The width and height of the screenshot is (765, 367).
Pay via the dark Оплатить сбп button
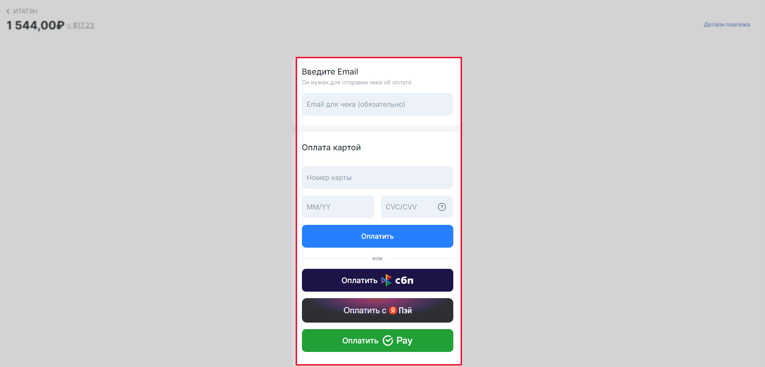click(x=378, y=280)
